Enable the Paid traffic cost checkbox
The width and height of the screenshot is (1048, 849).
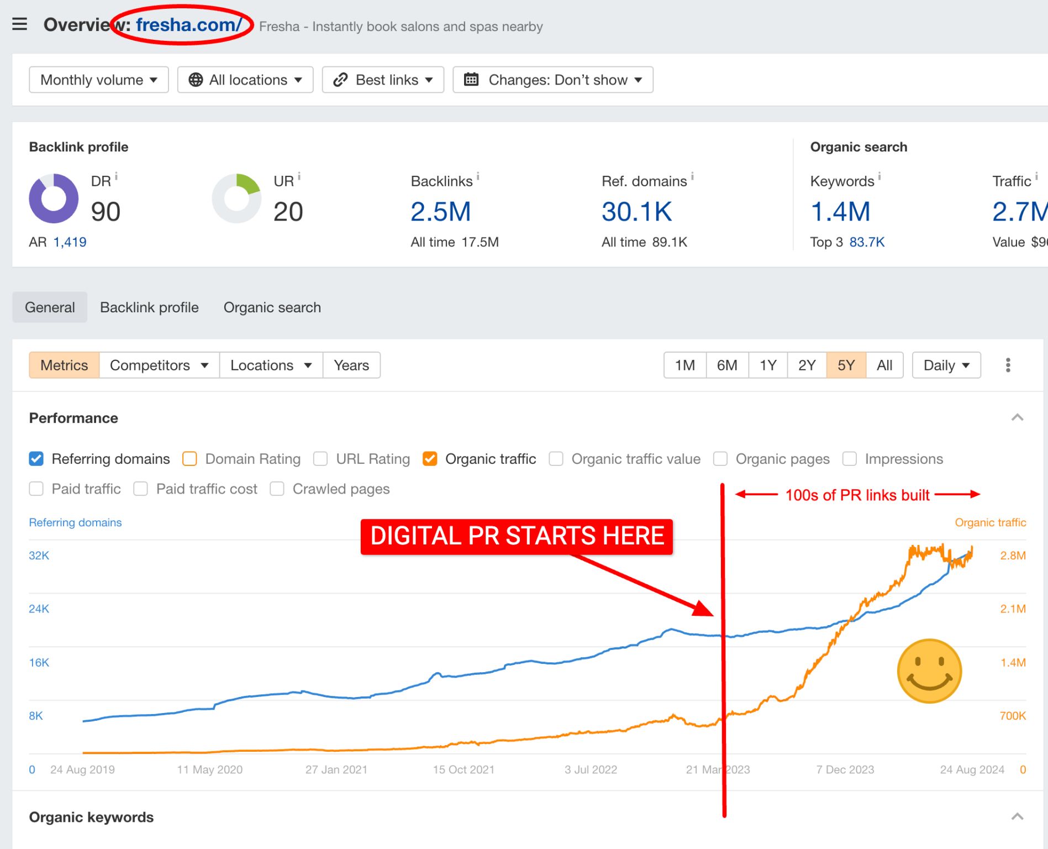[x=140, y=489]
